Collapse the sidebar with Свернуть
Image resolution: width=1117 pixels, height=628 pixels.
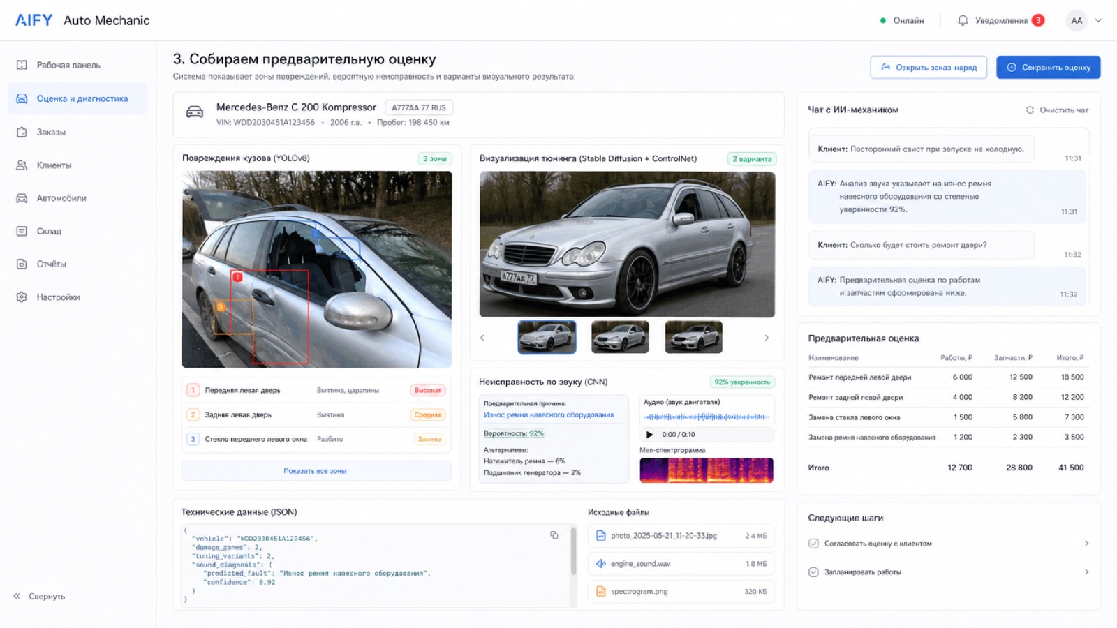click(39, 596)
